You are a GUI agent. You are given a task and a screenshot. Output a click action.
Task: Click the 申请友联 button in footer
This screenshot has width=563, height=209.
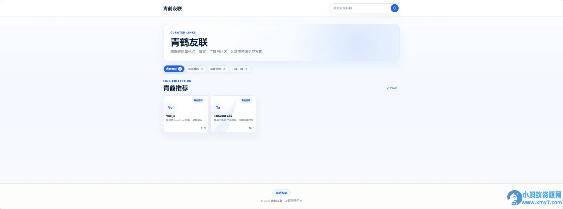click(x=281, y=193)
